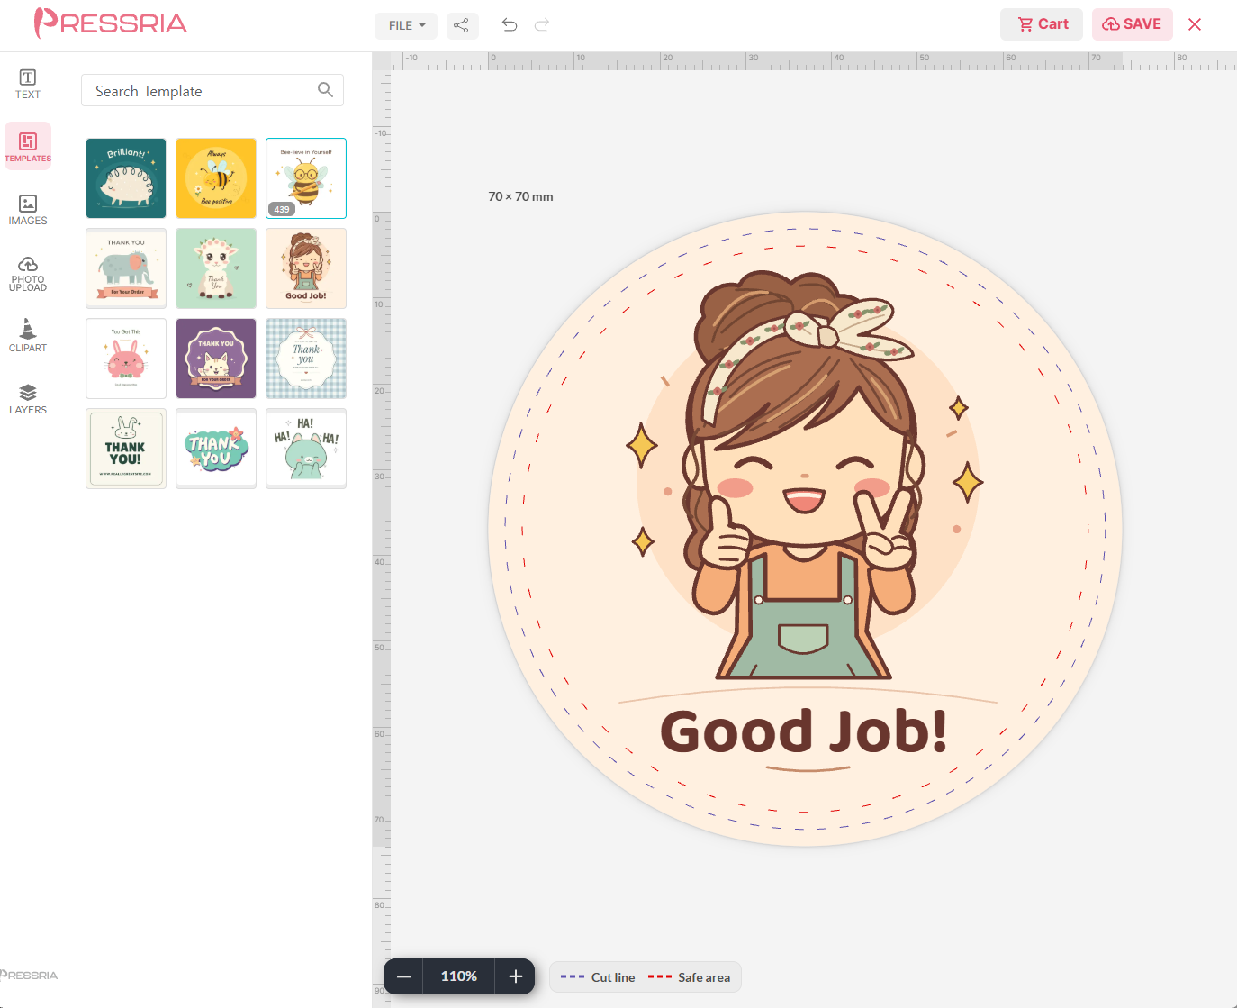The height and width of the screenshot is (1008, 1237).
Task: Click the Pressria logo
Action: click(x=111, y=23)
